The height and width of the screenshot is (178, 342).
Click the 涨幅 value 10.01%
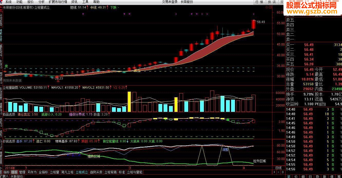click(308, 79)
